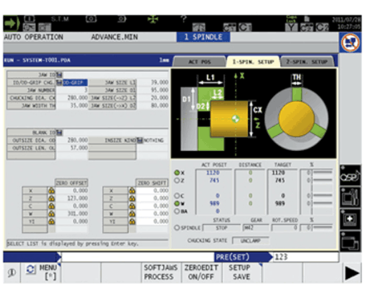Viewport: 366px width, 298px height.
Task: Click the next page arrow at bottom-right
Action: [x=352, y=273]
